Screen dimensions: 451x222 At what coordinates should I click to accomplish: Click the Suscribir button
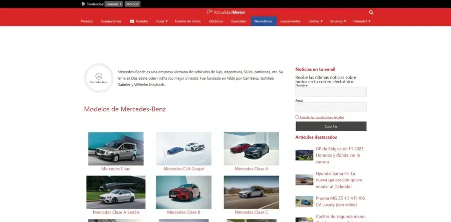[331, 126]
